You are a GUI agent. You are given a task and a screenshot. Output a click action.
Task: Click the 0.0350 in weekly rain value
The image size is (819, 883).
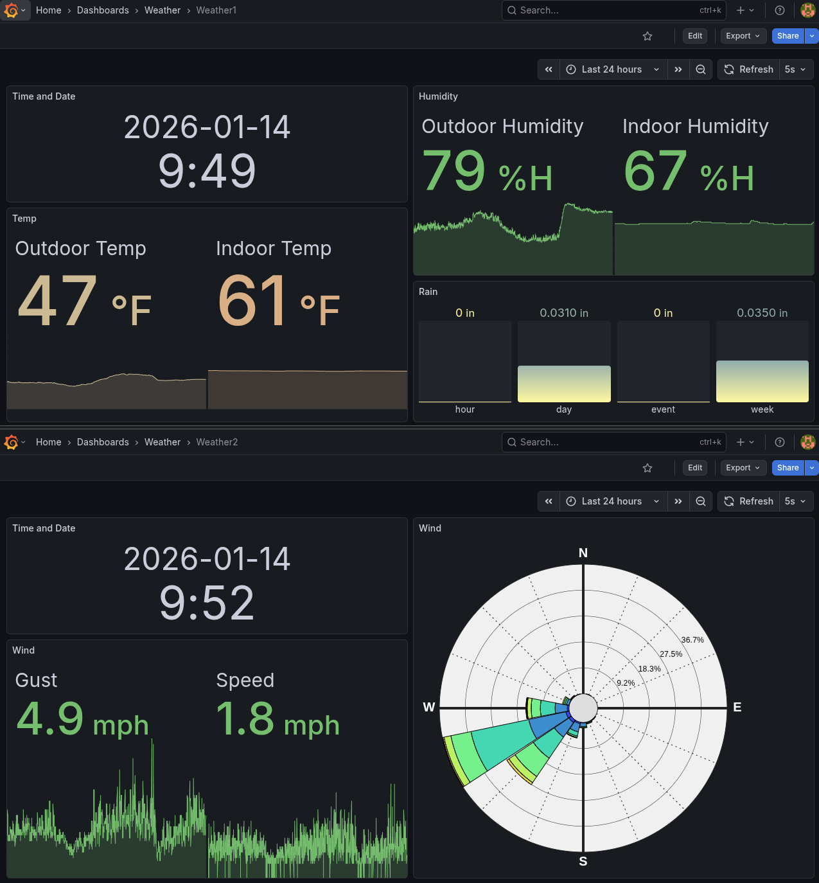pos(762,313)
